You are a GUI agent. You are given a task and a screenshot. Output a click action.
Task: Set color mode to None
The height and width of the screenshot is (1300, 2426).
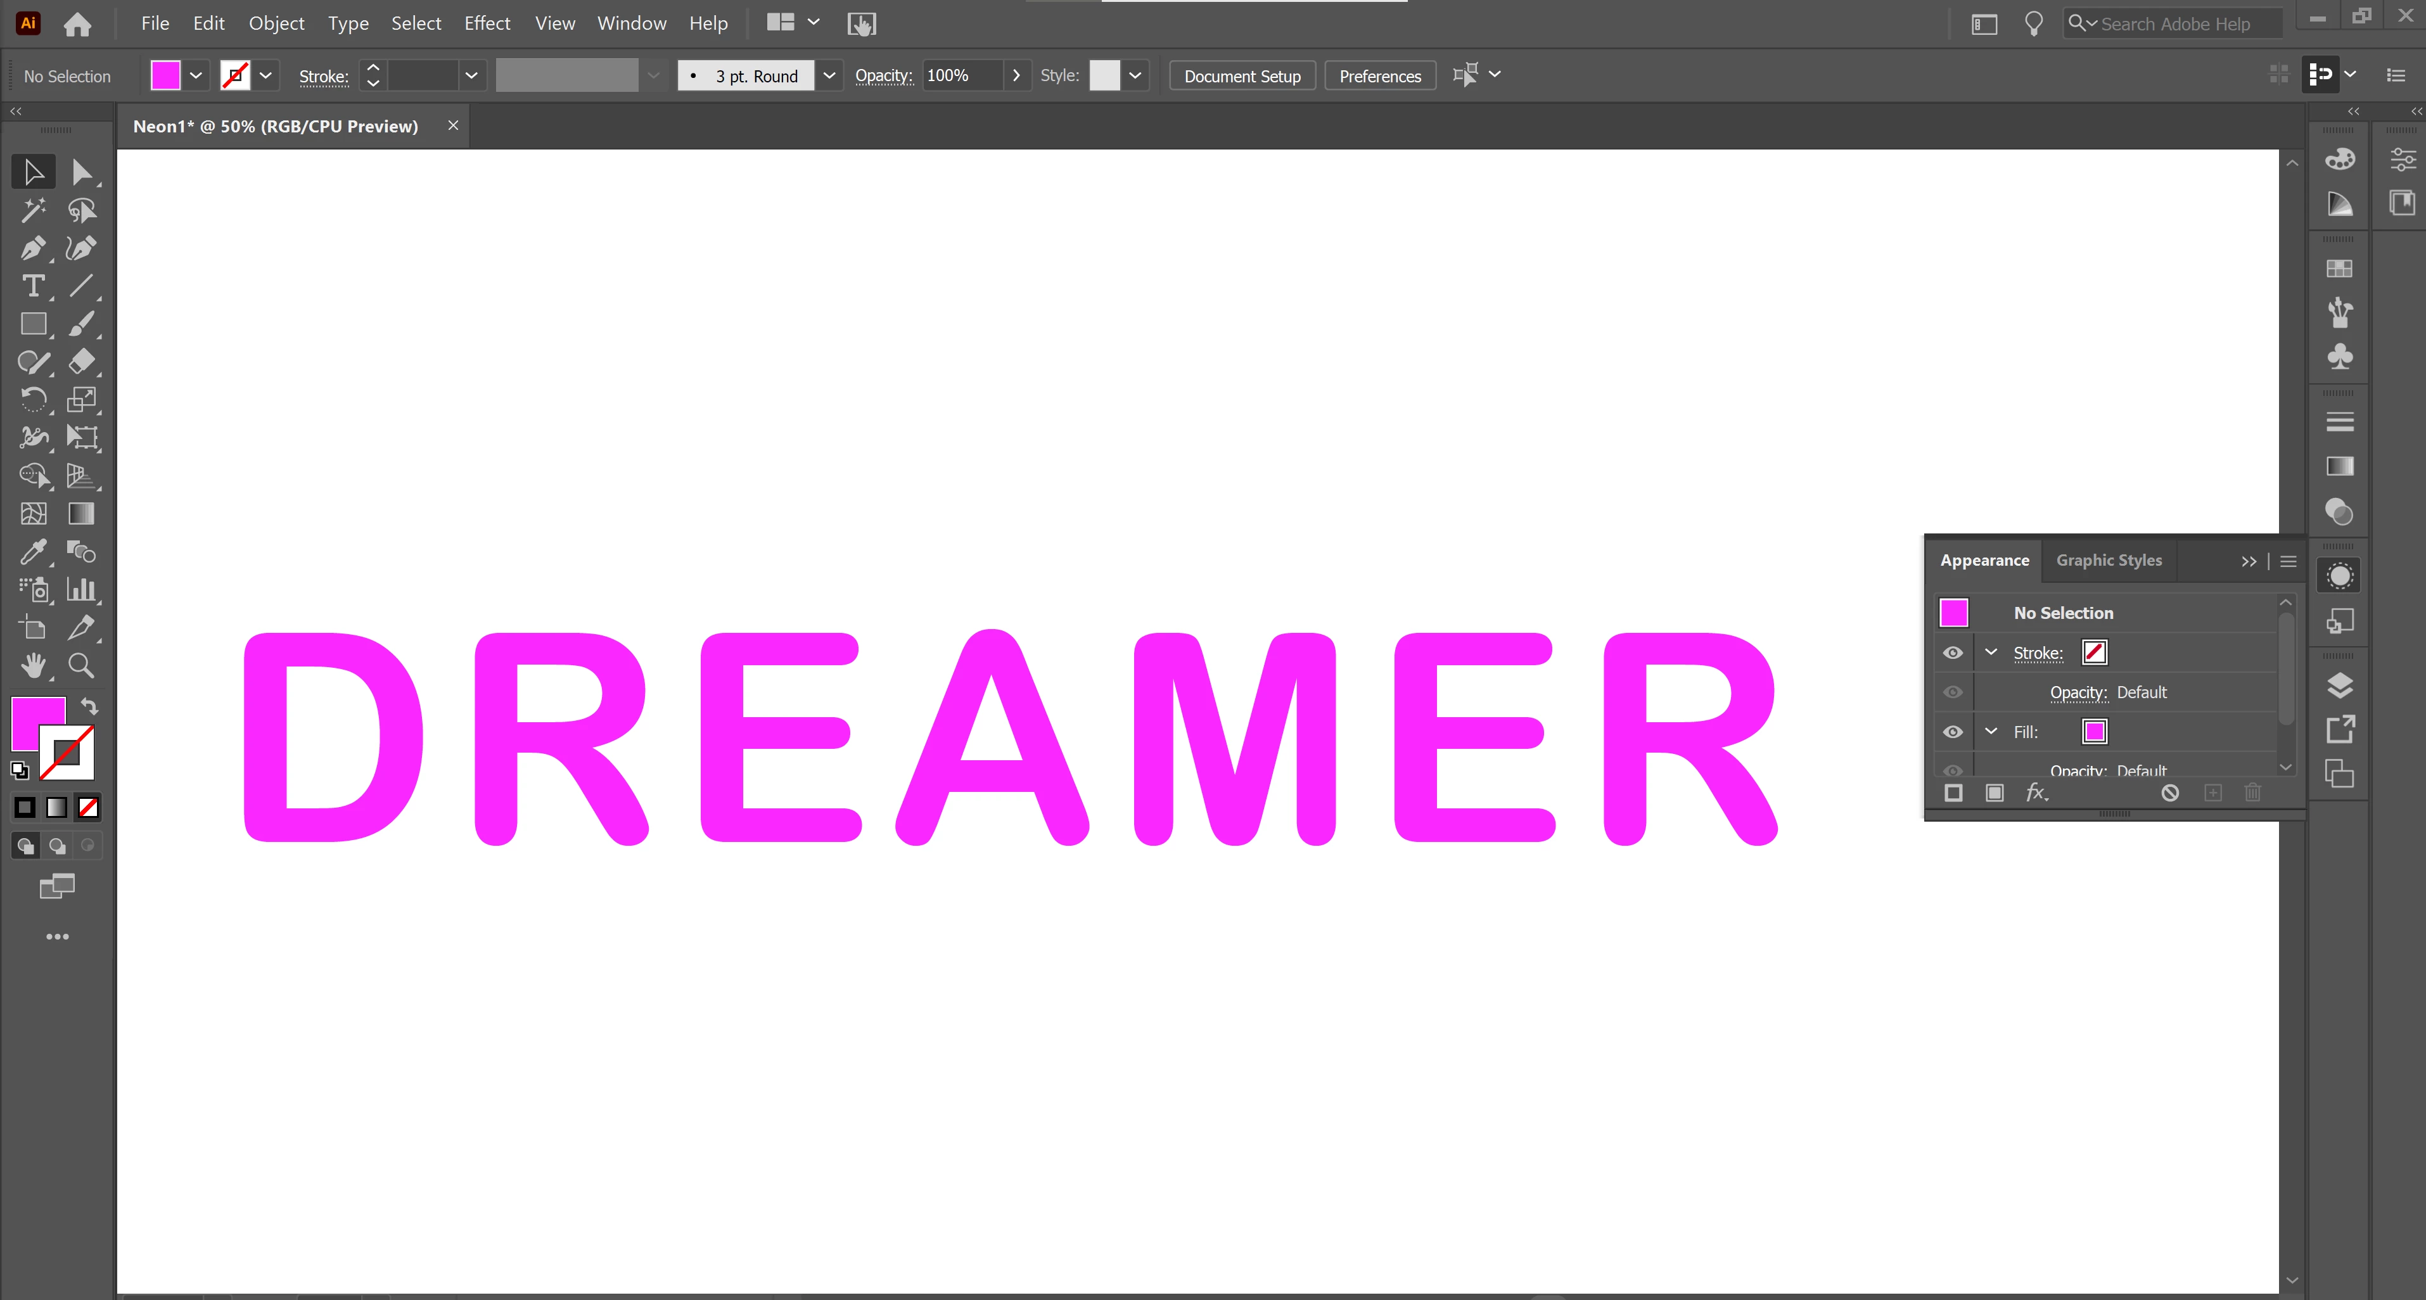pyautogui.click(x=89, y=806)
